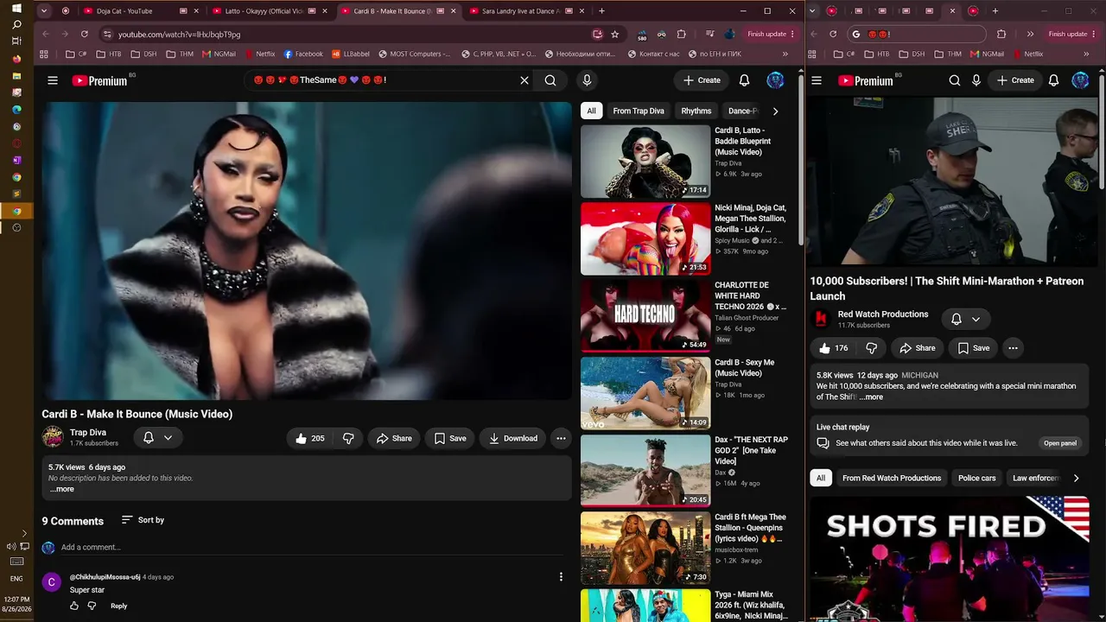
Task: Open notifications bell in left window header
Action: (x=744, y=80)
